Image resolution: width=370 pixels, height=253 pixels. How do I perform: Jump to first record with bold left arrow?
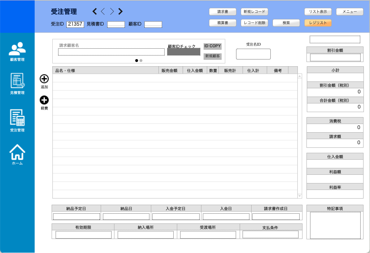[x=95, y=12]
